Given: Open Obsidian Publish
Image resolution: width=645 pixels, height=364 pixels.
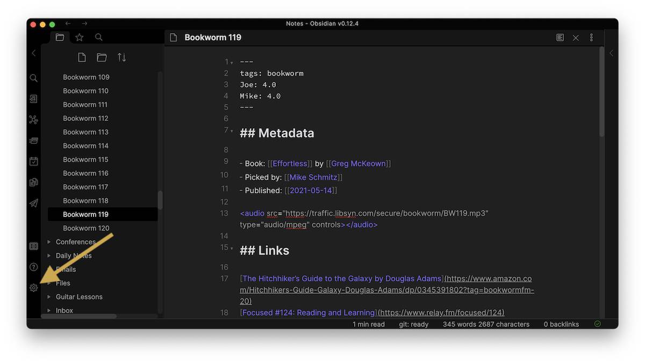Looking at the screenshot, I should click(x=33, y=202).
